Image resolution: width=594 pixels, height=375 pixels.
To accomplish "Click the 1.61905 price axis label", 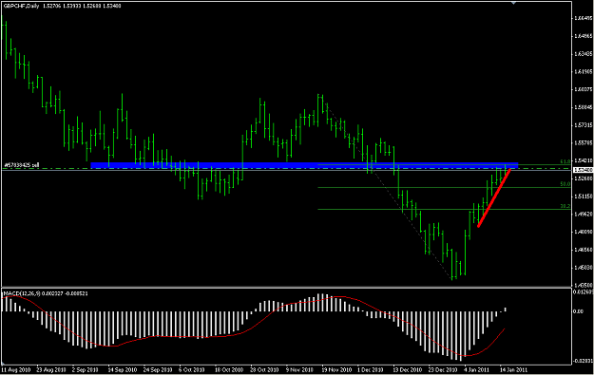I will [583, 71].
